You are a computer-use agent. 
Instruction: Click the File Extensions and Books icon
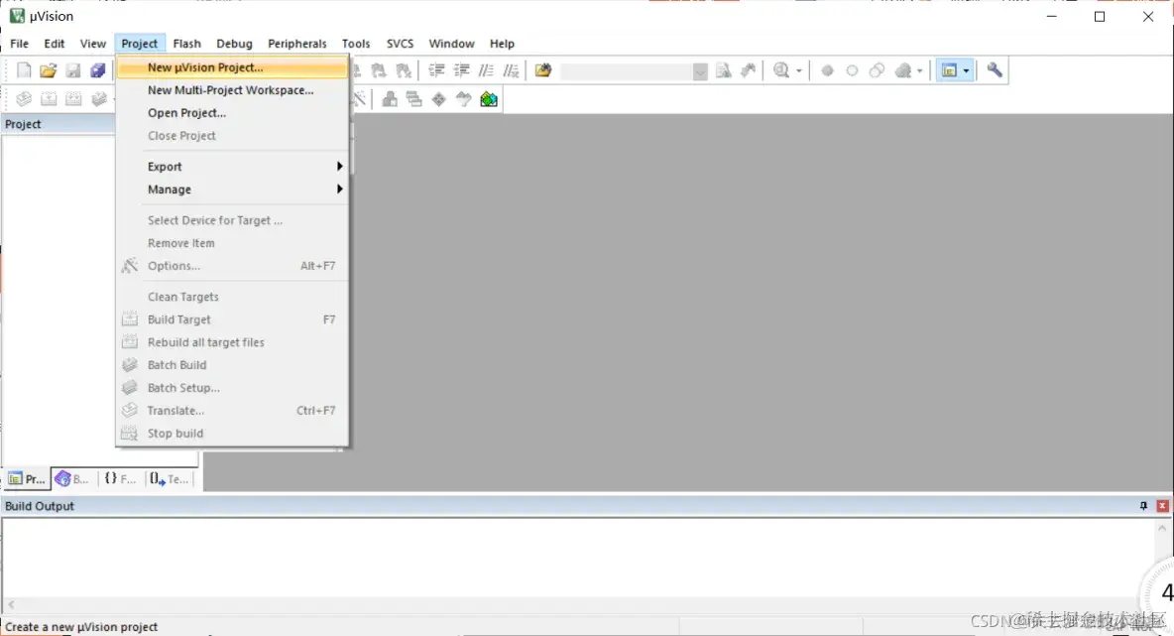[390, 99]
